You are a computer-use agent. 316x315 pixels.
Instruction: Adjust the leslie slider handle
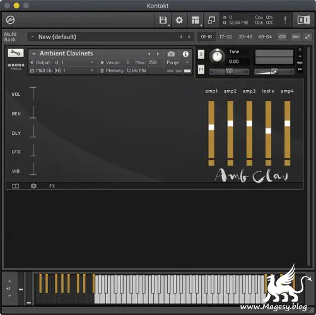(268, 131)
